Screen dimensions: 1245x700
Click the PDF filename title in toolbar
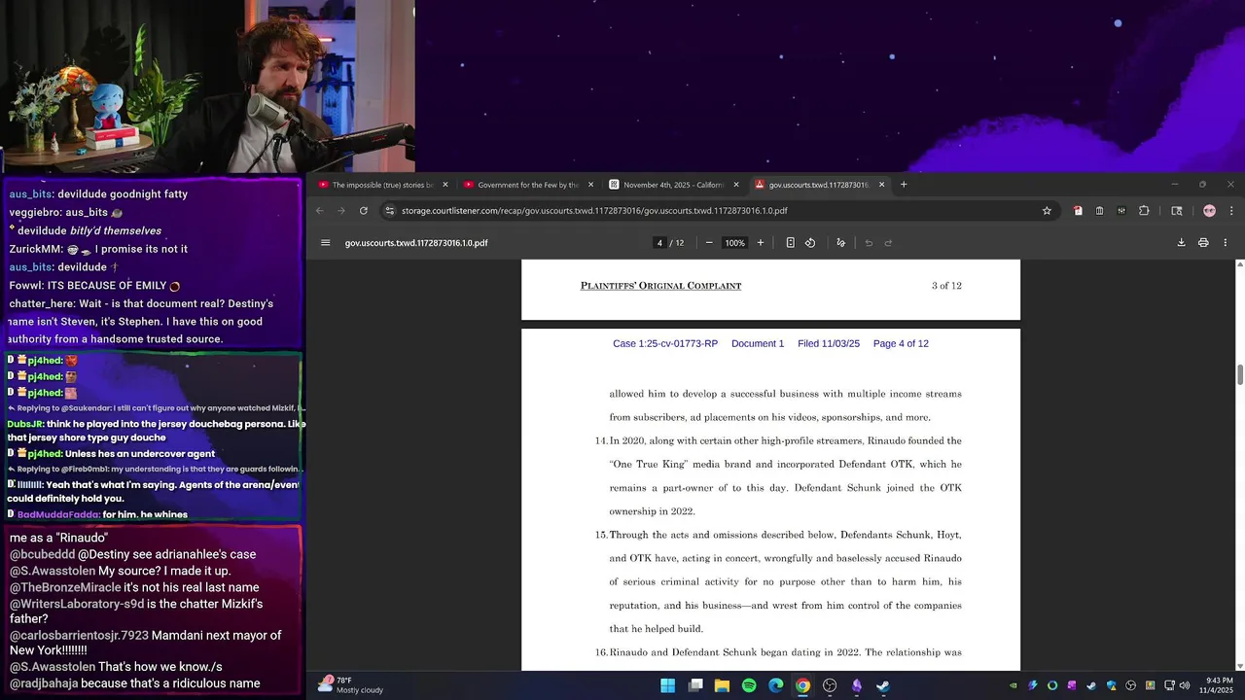point(416,243)
